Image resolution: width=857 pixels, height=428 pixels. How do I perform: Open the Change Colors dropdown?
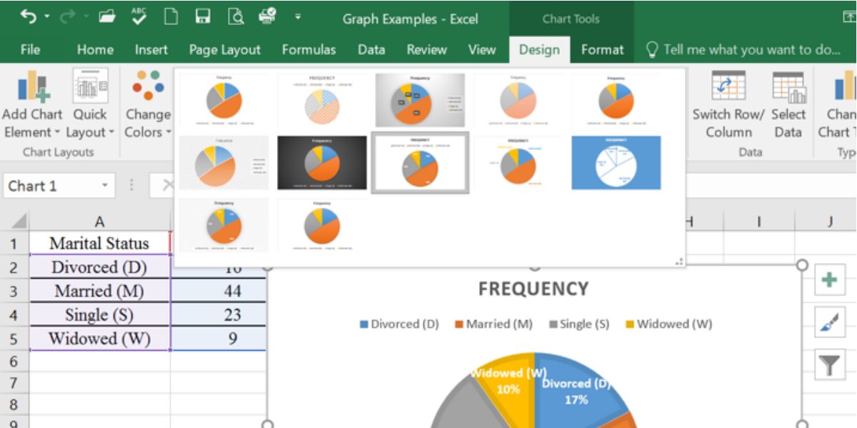coord(148,105)
